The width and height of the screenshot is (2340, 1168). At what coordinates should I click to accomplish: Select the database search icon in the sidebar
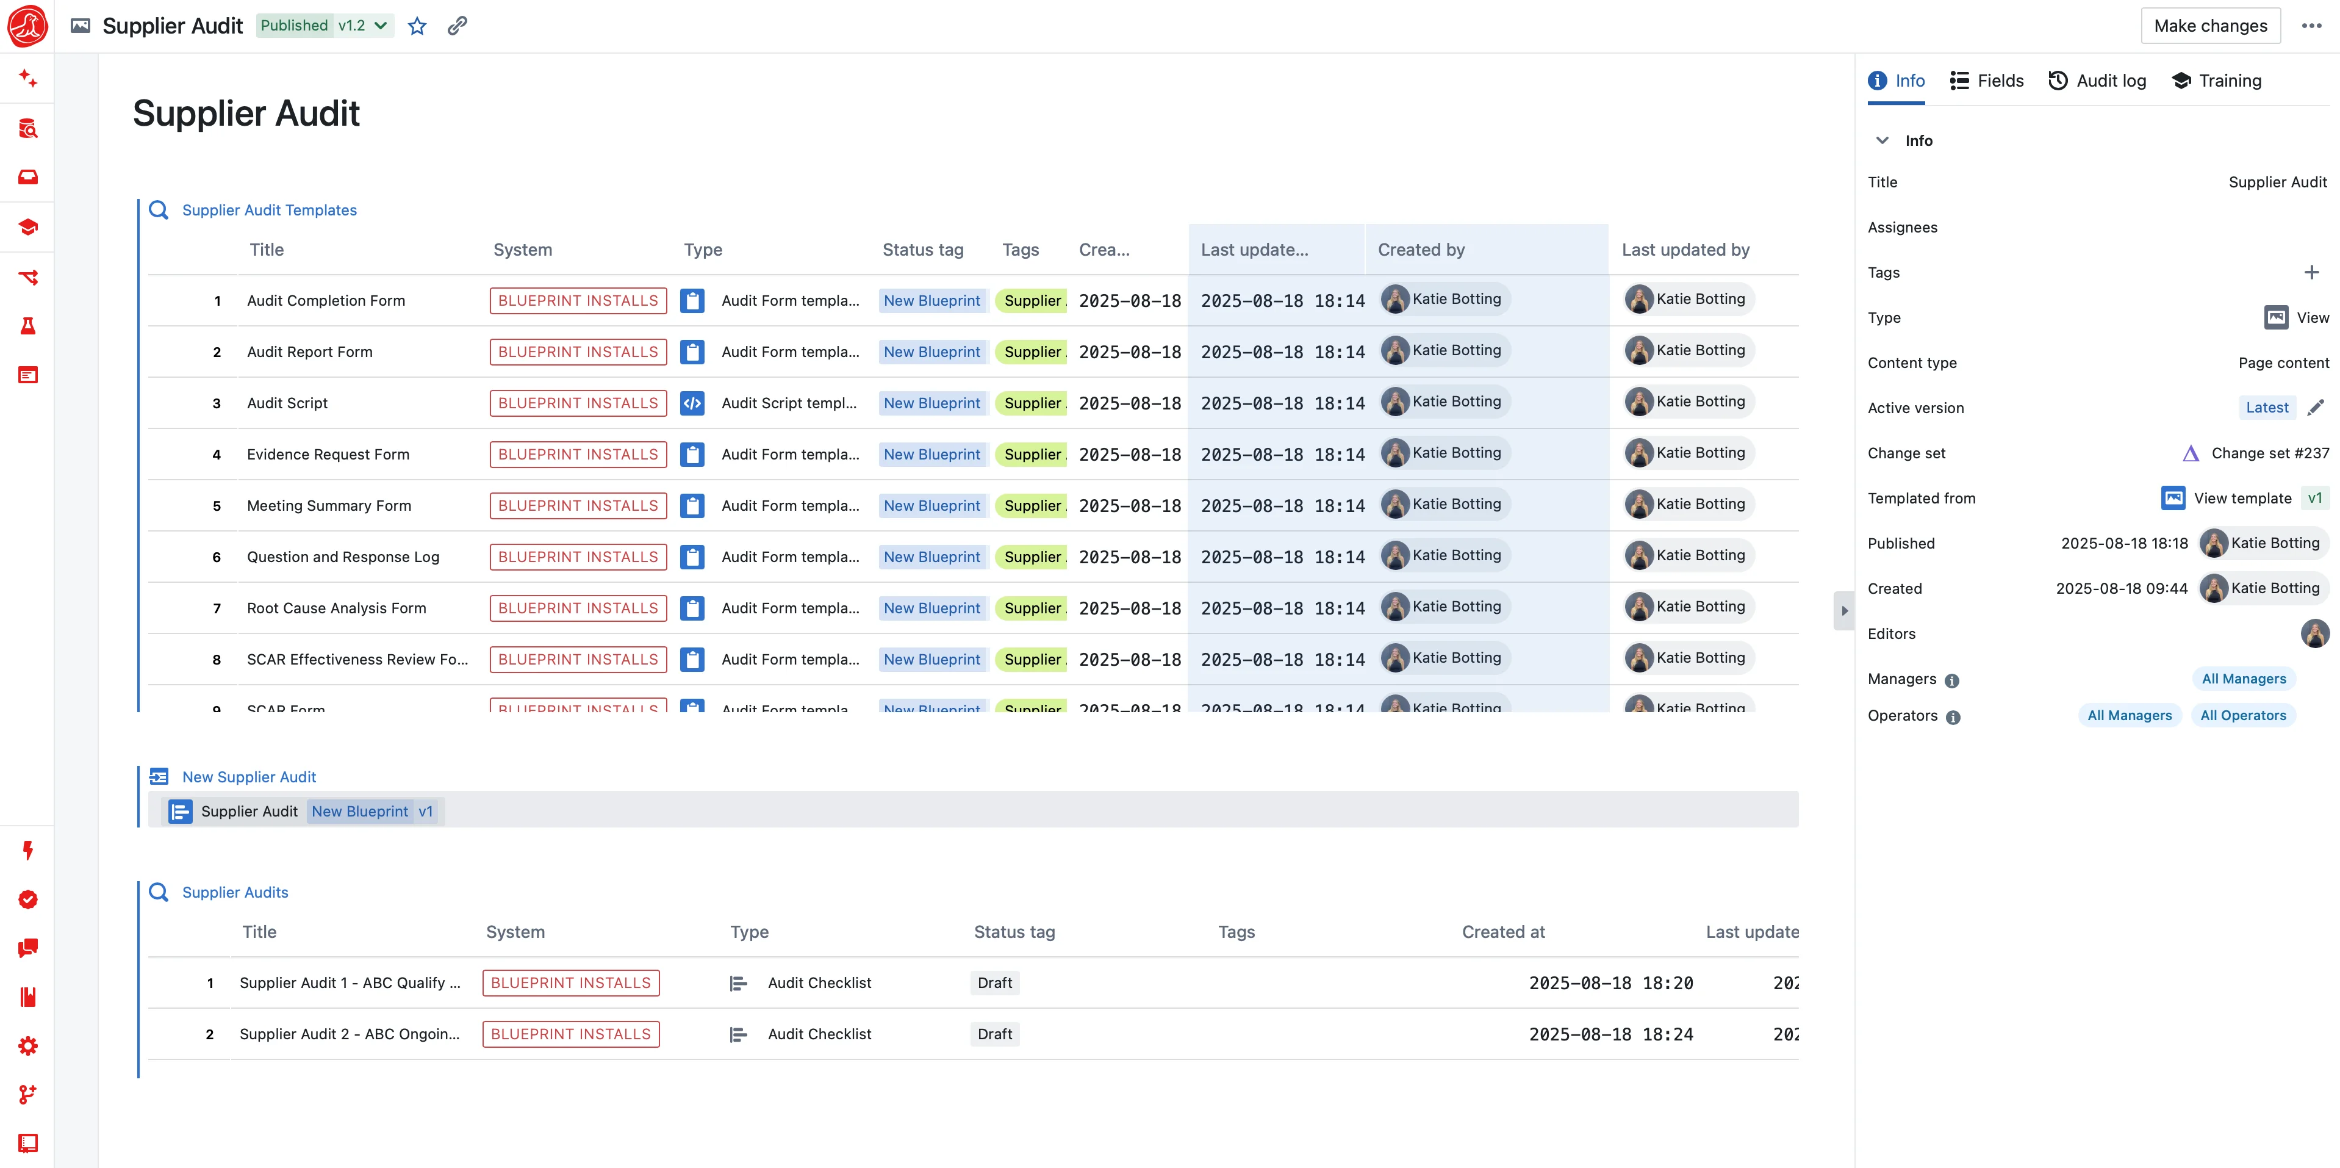coord(28,128)
